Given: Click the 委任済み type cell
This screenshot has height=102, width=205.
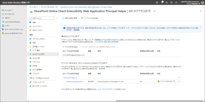Looking at the screenshot, I should point(91,82).
